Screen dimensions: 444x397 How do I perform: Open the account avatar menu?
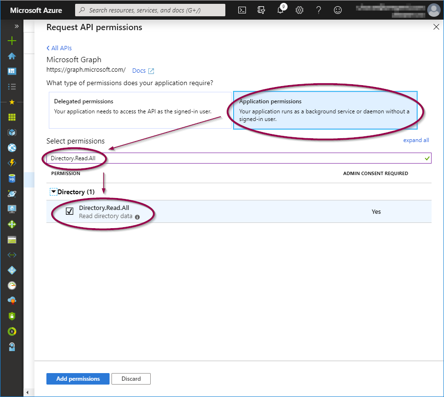pos(434,10)
